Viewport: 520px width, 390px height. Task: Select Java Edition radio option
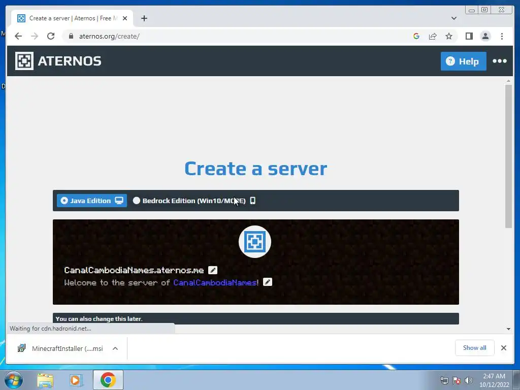pos(92,201)
